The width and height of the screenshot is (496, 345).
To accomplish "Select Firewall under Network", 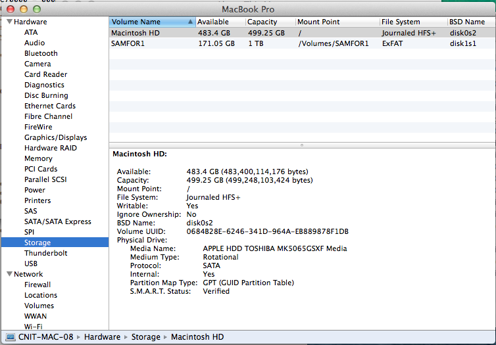I will coord(37,285).
